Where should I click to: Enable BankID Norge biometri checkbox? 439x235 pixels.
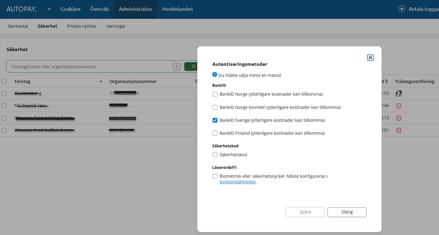pos(215,107)
